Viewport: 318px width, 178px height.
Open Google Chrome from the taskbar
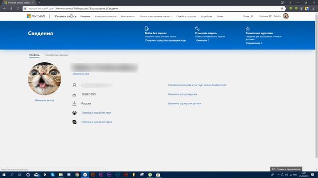tap(77, 175)
